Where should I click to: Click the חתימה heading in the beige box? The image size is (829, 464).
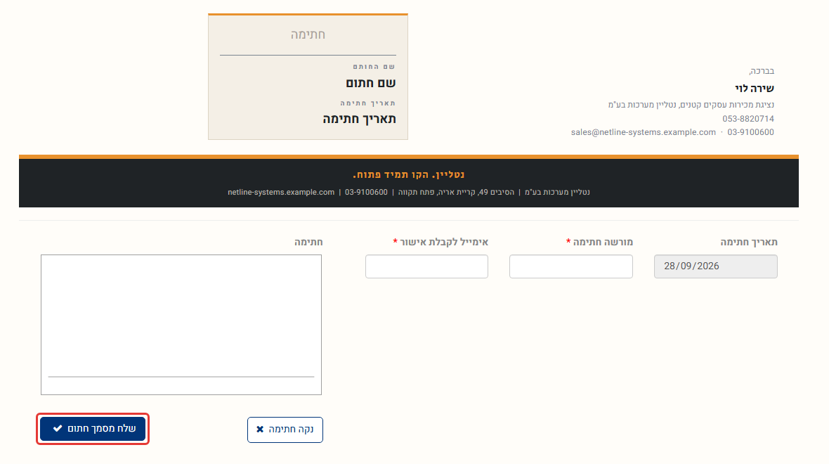tap(308, 34)
